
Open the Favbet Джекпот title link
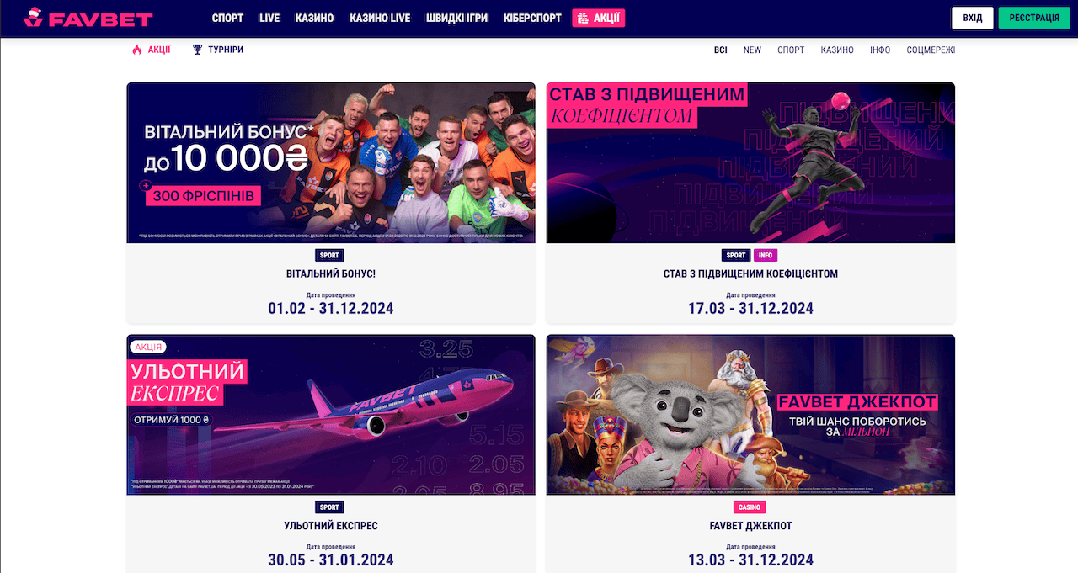click(x=750, y=526)
